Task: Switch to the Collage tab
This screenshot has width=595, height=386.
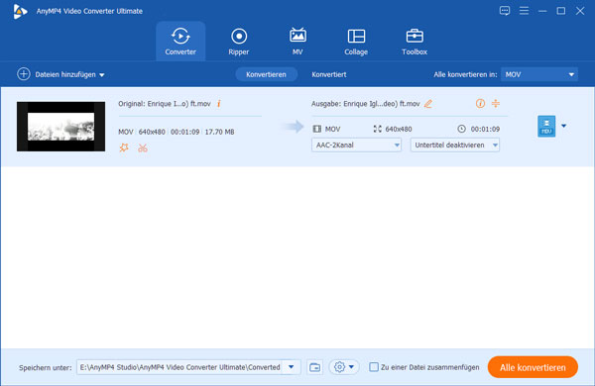Action: [x=356, y=42]
